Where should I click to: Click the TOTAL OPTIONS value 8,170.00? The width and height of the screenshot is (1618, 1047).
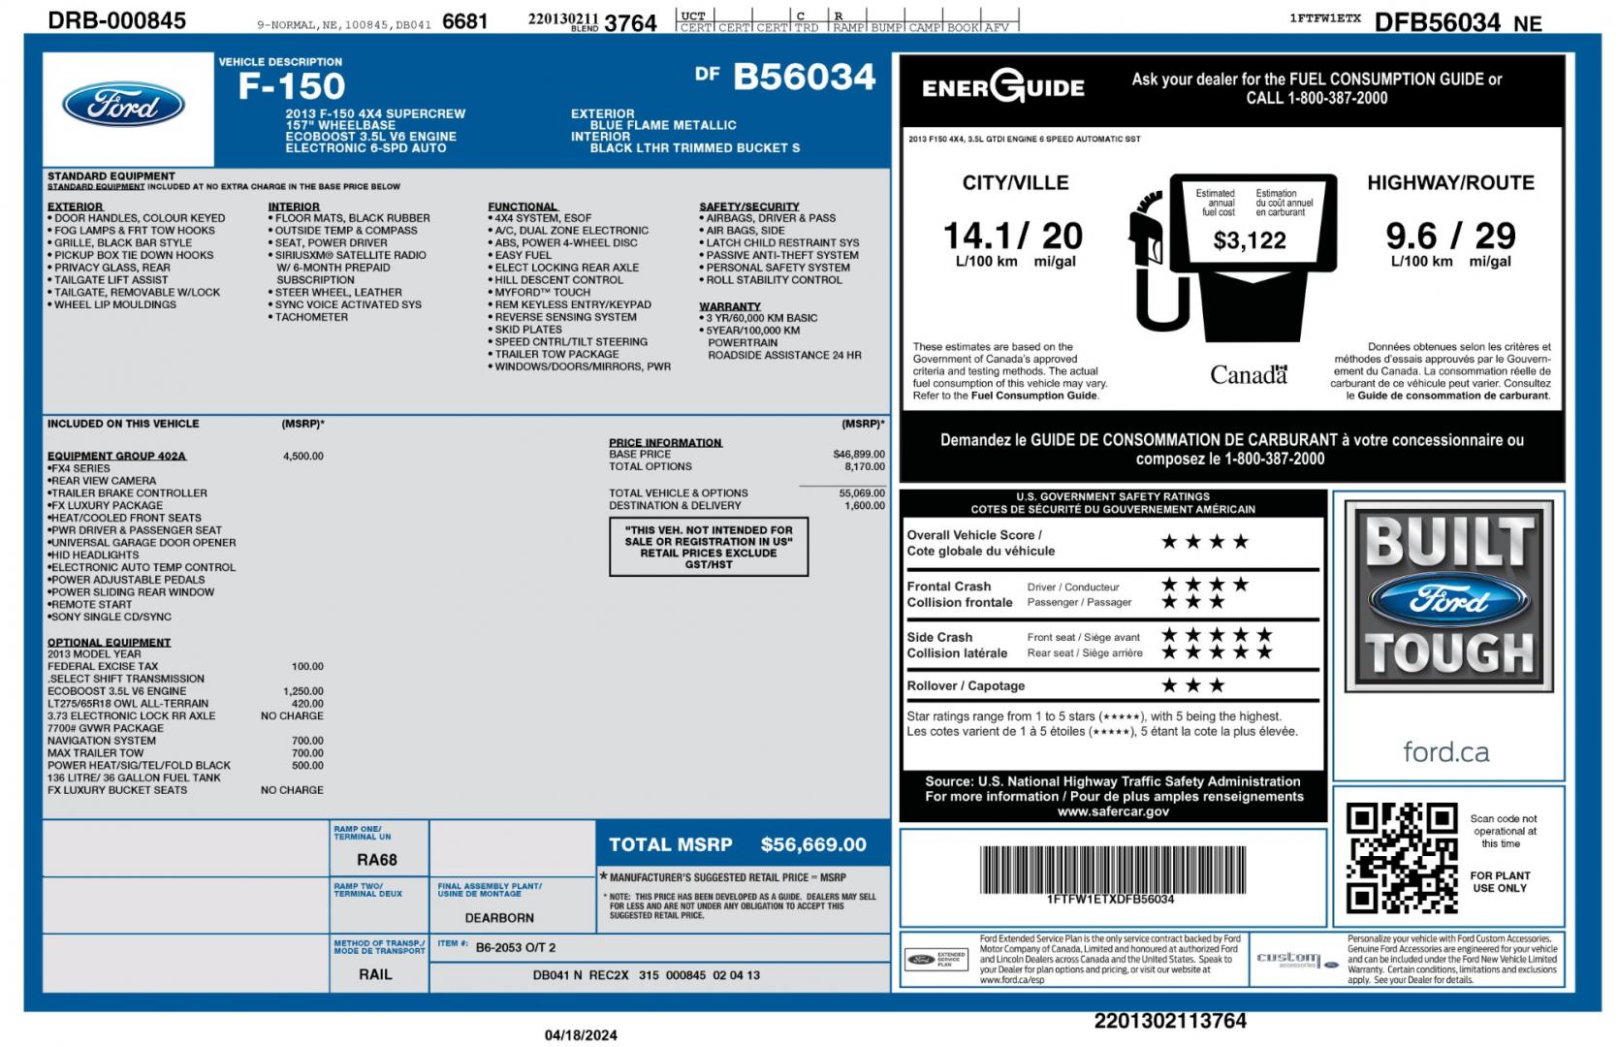[864, 466]
